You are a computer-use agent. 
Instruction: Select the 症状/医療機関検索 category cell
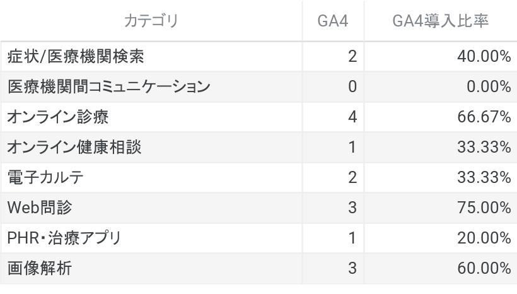click(76, 57)
